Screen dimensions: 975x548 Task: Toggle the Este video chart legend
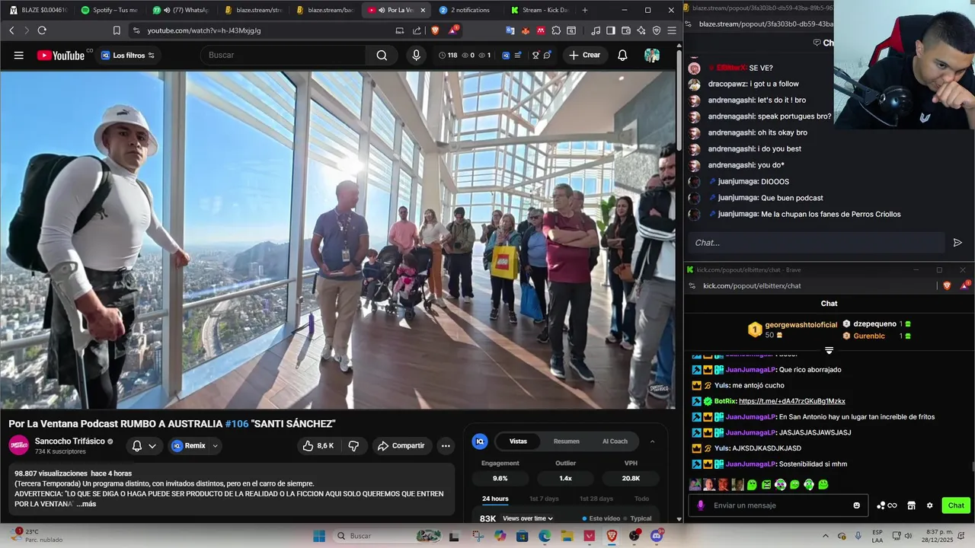tap(601, 518)
